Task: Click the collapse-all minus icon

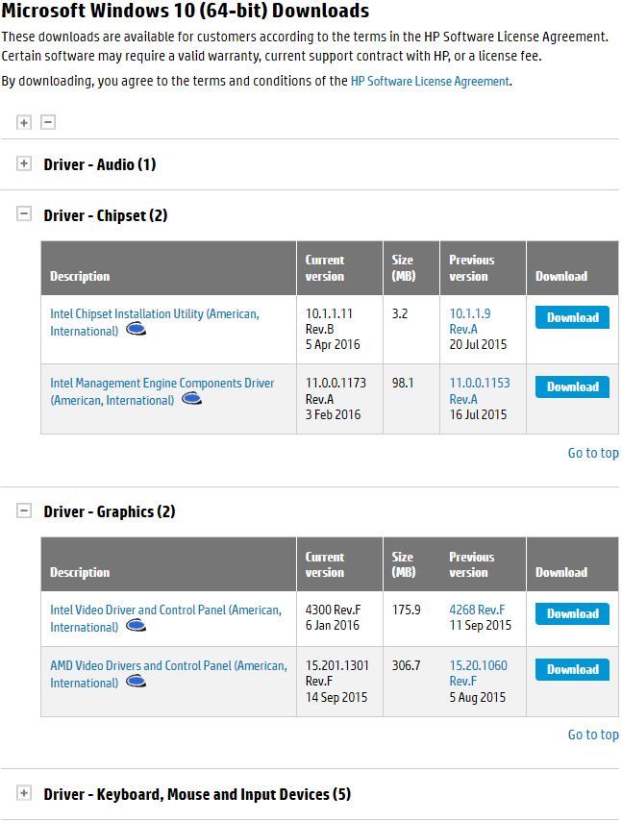Action: tap(48, 123)
